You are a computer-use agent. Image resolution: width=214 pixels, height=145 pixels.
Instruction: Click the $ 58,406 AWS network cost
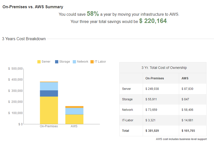click(x=187, y=110)
